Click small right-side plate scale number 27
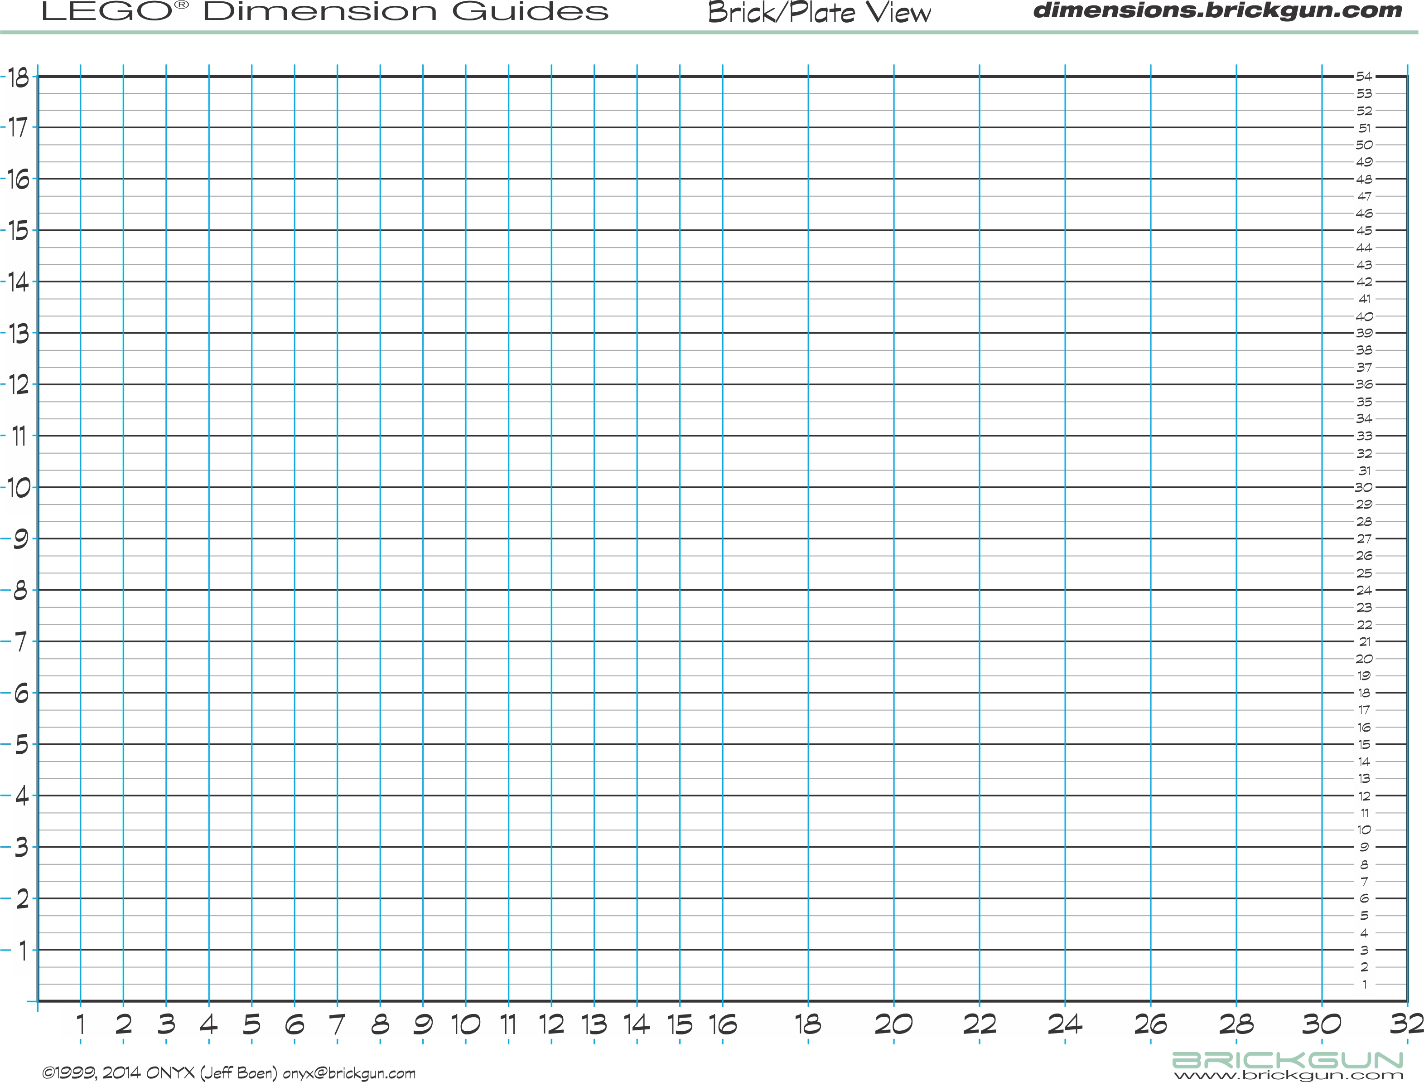Image resolution: width=1424 pixels, height=1082 pixels. point(1364,539)
